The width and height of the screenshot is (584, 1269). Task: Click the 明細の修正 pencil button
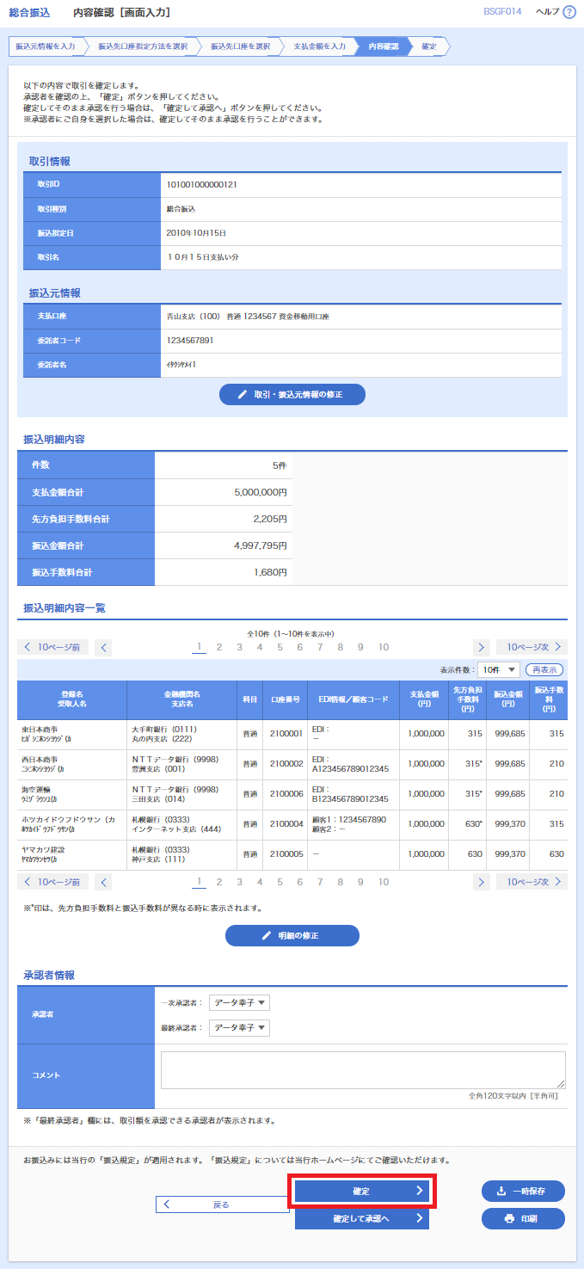(x=292, y=935)
